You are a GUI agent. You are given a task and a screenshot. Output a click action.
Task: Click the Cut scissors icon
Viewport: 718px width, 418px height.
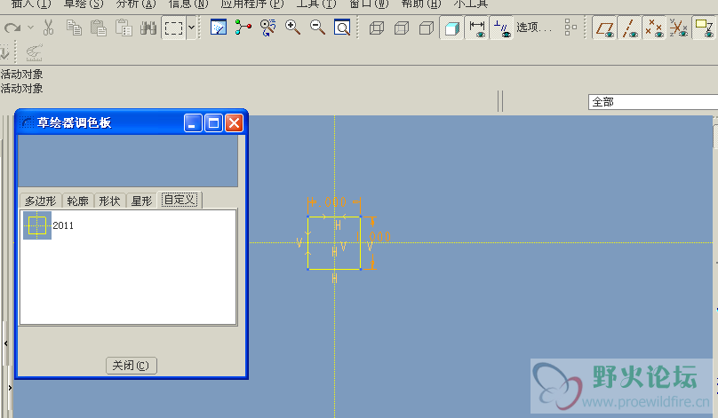point(48,28)
